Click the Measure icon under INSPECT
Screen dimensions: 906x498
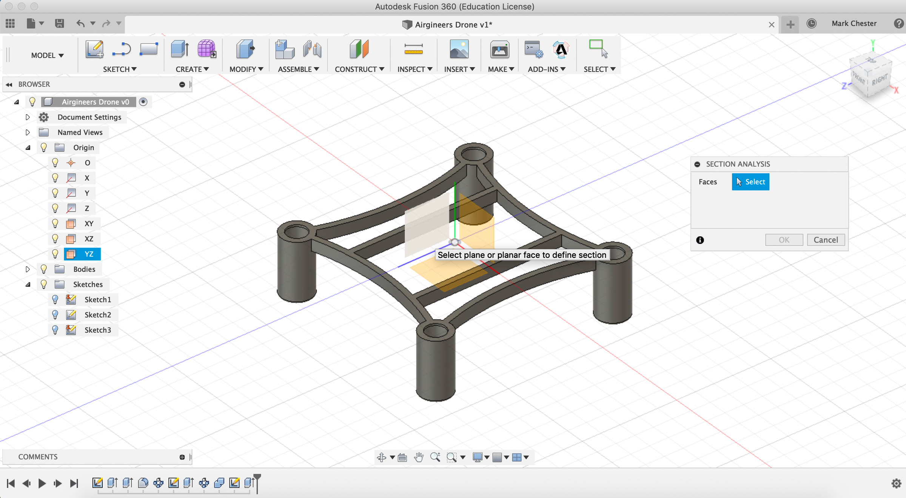pyautogui.click(x=413, y=49)
